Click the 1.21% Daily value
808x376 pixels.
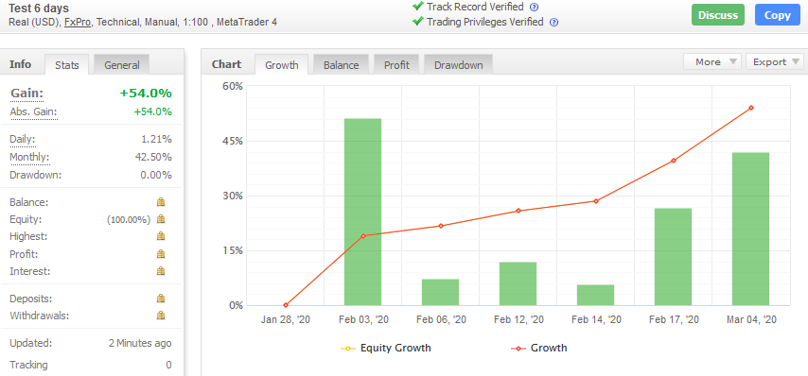click(x=157, y=140)
